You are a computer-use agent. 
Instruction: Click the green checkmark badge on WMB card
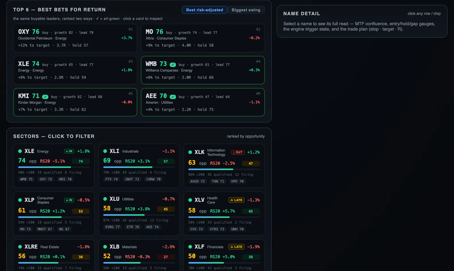pyautogui.click(x=173, y=65)
